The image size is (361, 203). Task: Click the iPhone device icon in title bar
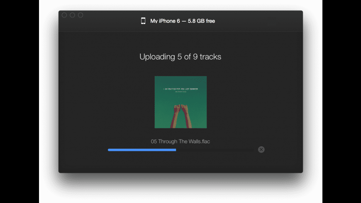[143, 21]
